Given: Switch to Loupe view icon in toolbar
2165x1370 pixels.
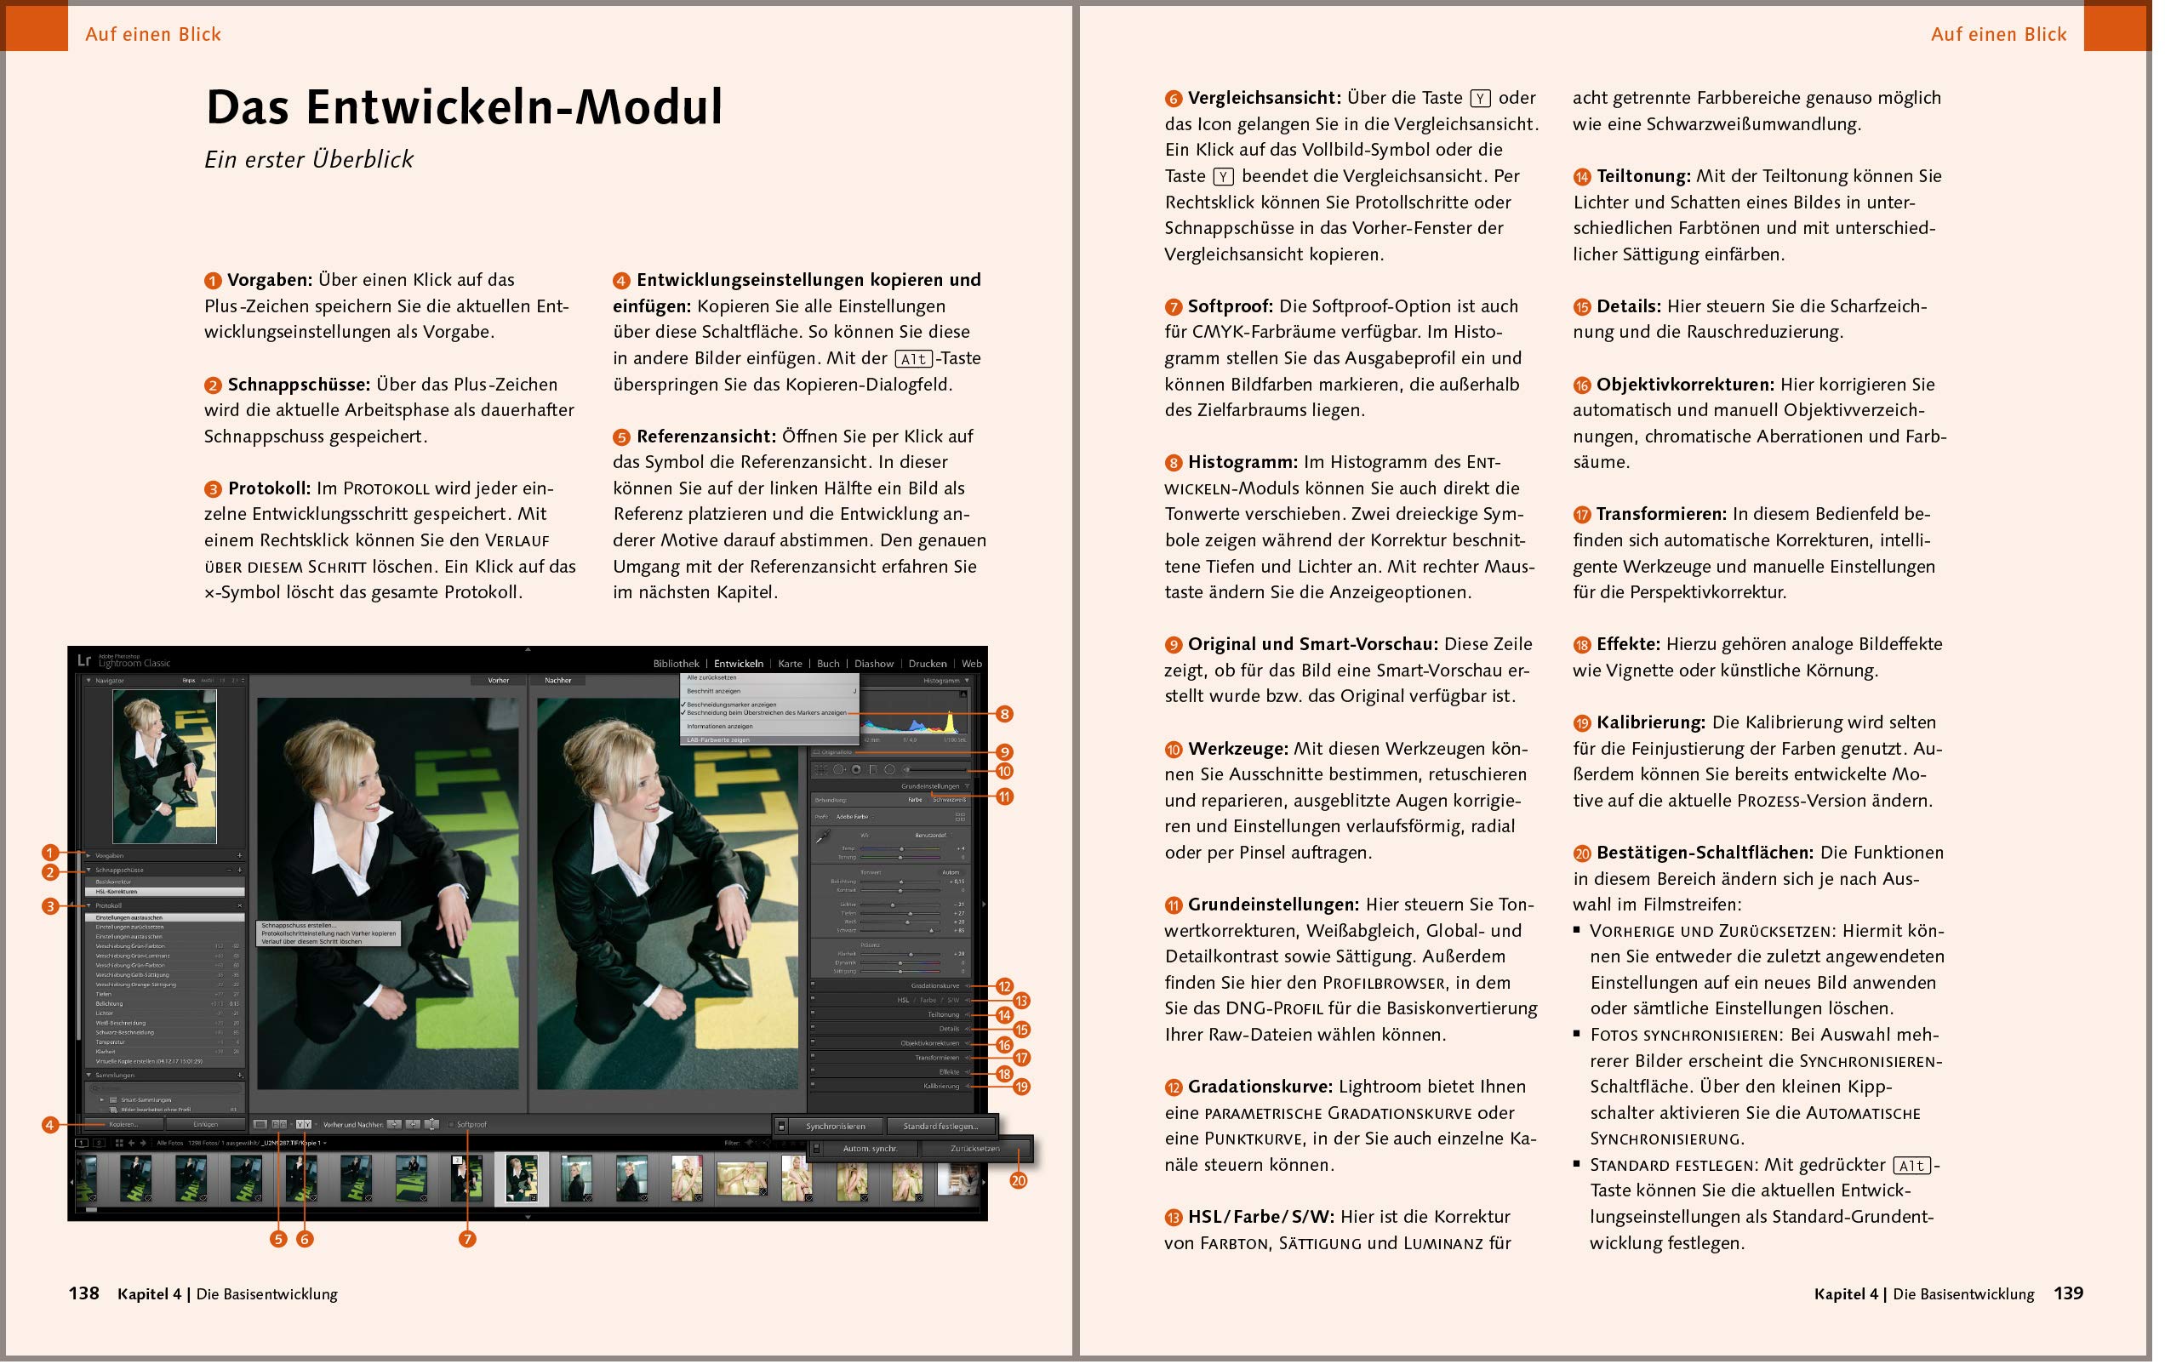Looking at the screenshot, I should [x=260, y=1125].
